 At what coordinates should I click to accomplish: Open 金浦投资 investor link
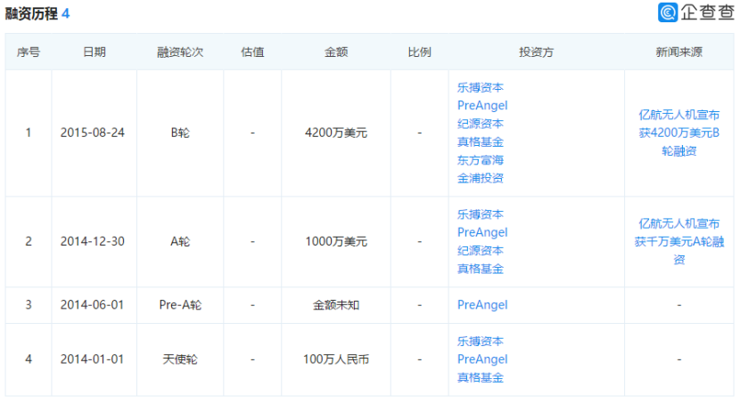[480, 178]
